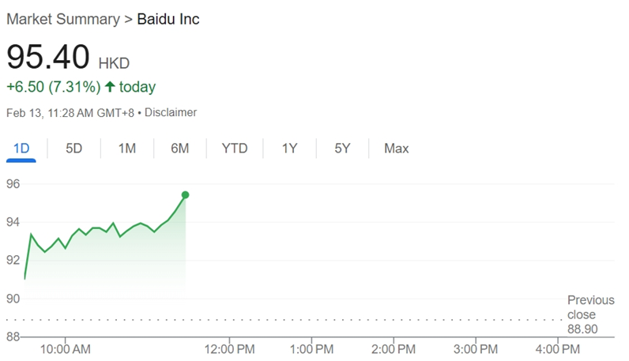The image size is (629, 361).
Task: Switch to the 5D chart tab
Action: click(73, 149)
